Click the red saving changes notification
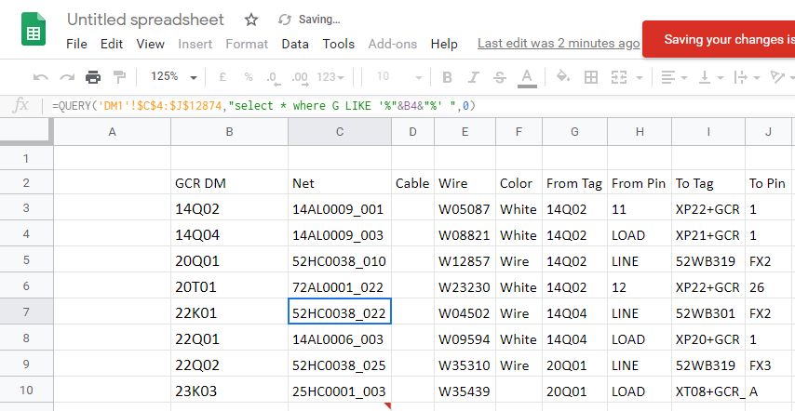This screenshot has width=795, height=411. click(719, 39)
